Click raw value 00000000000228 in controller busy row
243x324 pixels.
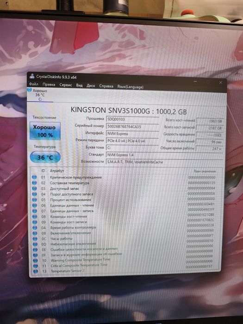click(x=200, y=225)
